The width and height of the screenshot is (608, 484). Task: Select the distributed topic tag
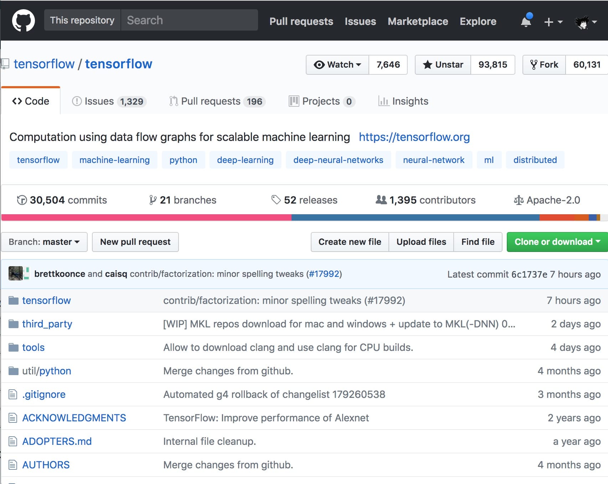coord(535,160)
